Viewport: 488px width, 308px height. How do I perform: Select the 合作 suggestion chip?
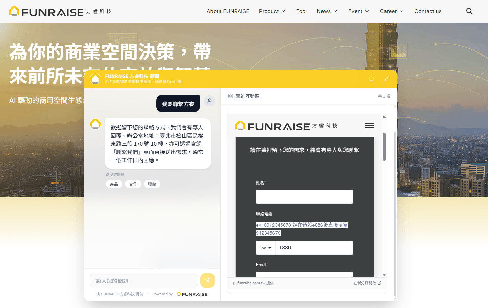tap(133, 184)
